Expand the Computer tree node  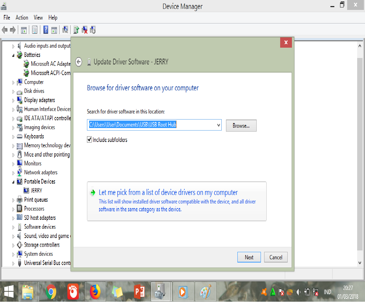13,82
